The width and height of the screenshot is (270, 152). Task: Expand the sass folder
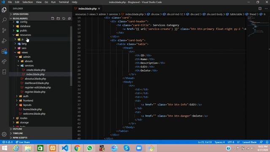[x=24, y=48]
